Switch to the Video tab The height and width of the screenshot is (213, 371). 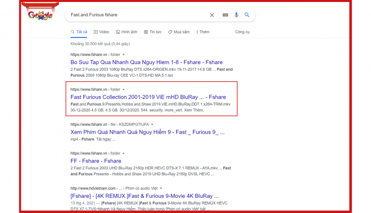click(x=101, y=32)
